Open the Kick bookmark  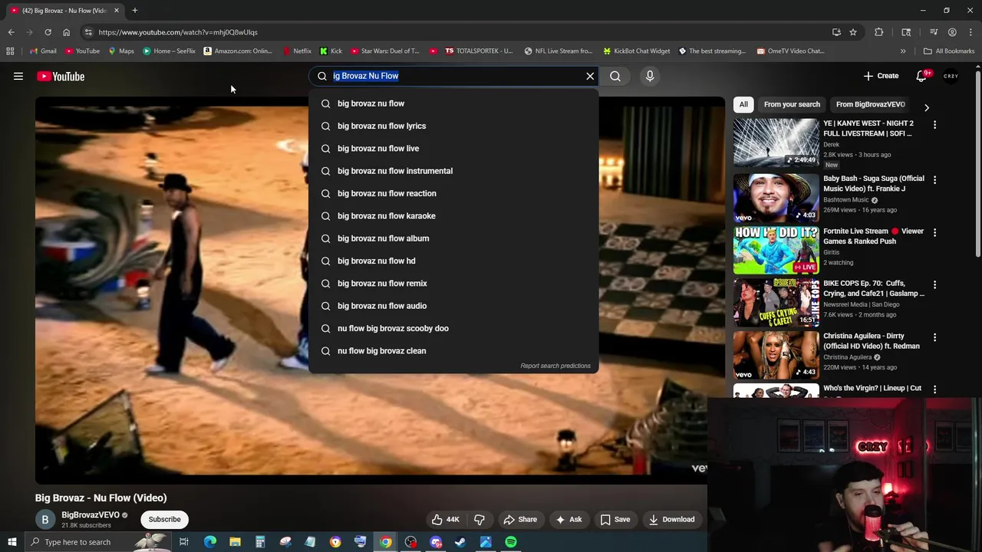tap(331, 51)
